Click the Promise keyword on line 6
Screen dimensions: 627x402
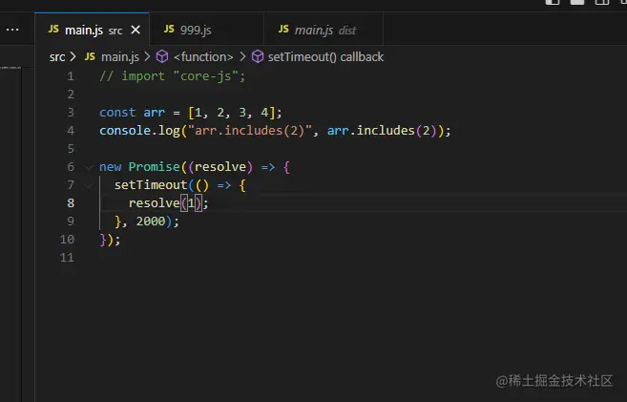pos(154,167)
